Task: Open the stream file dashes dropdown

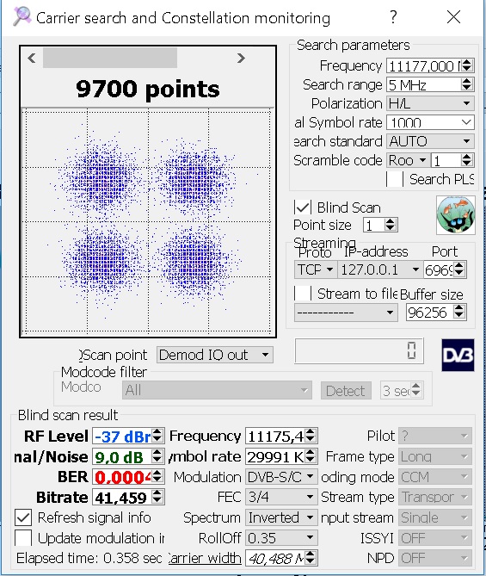Action: [346, 313]
